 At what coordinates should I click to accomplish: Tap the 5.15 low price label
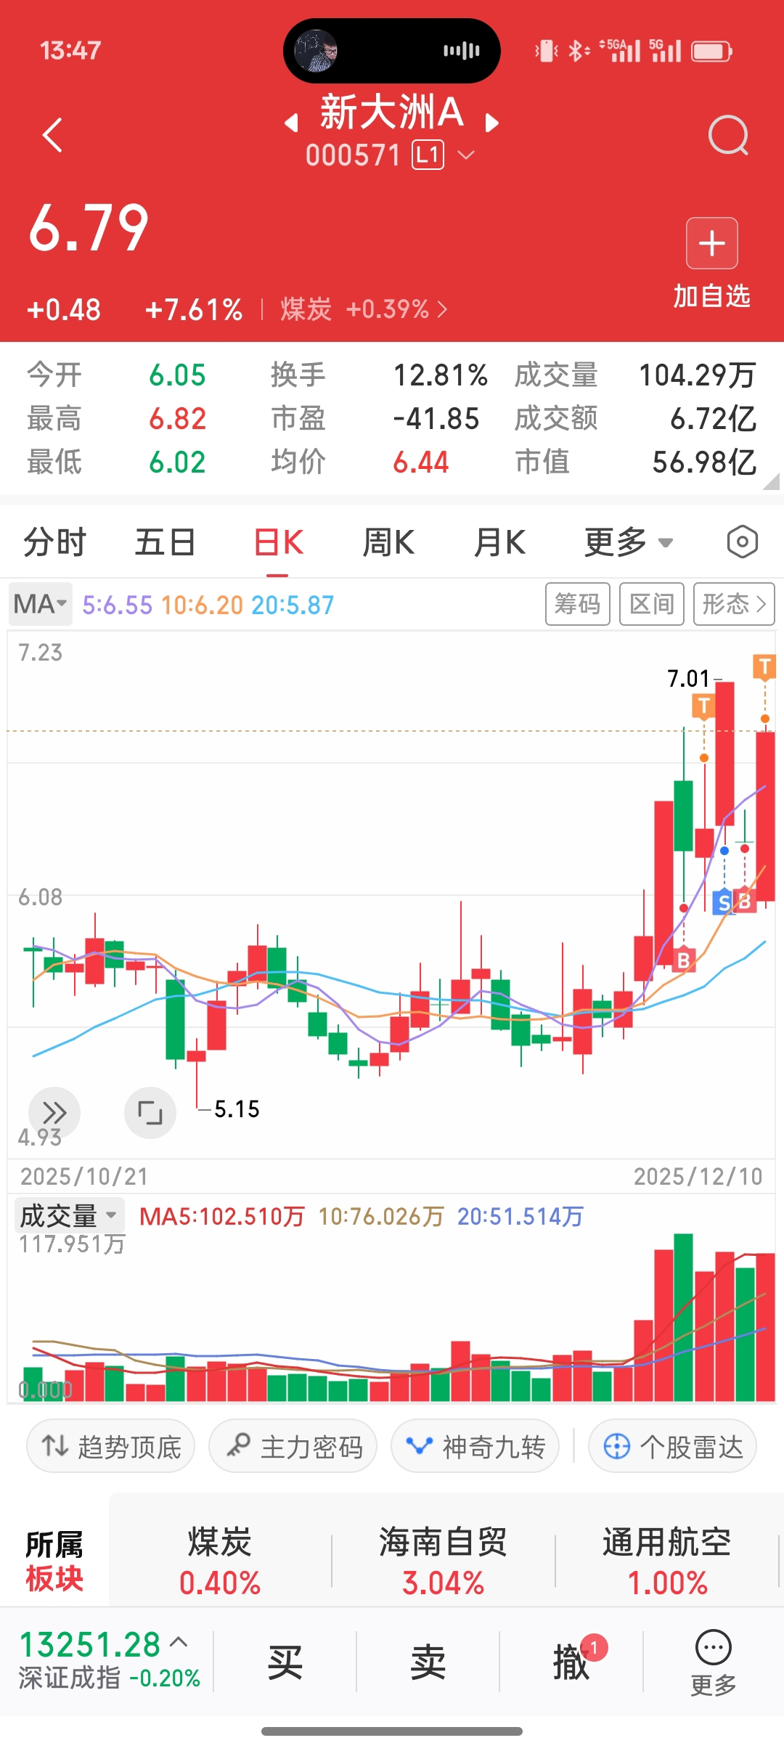(237, 1109)
